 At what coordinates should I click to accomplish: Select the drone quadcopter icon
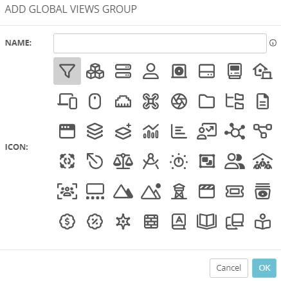point(151,101)
